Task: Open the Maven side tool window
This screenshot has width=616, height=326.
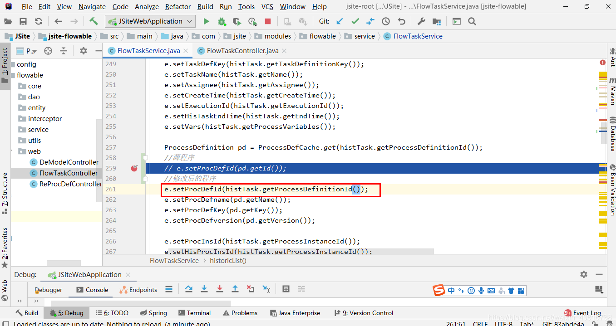Action: click(x=612, y=90)
